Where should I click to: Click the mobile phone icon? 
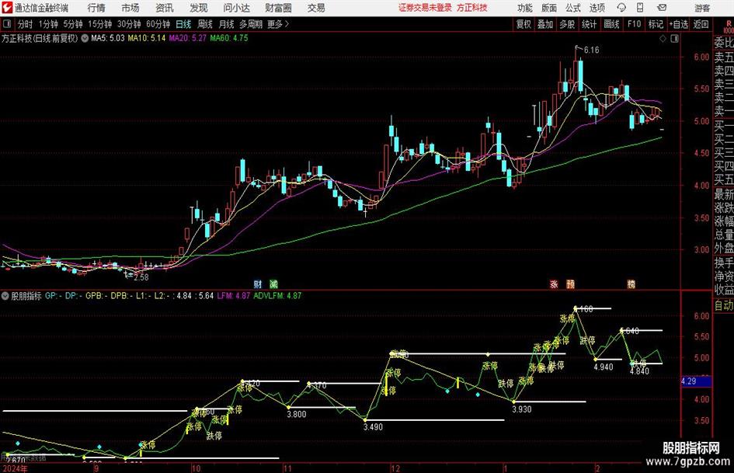tap(640, 8)
